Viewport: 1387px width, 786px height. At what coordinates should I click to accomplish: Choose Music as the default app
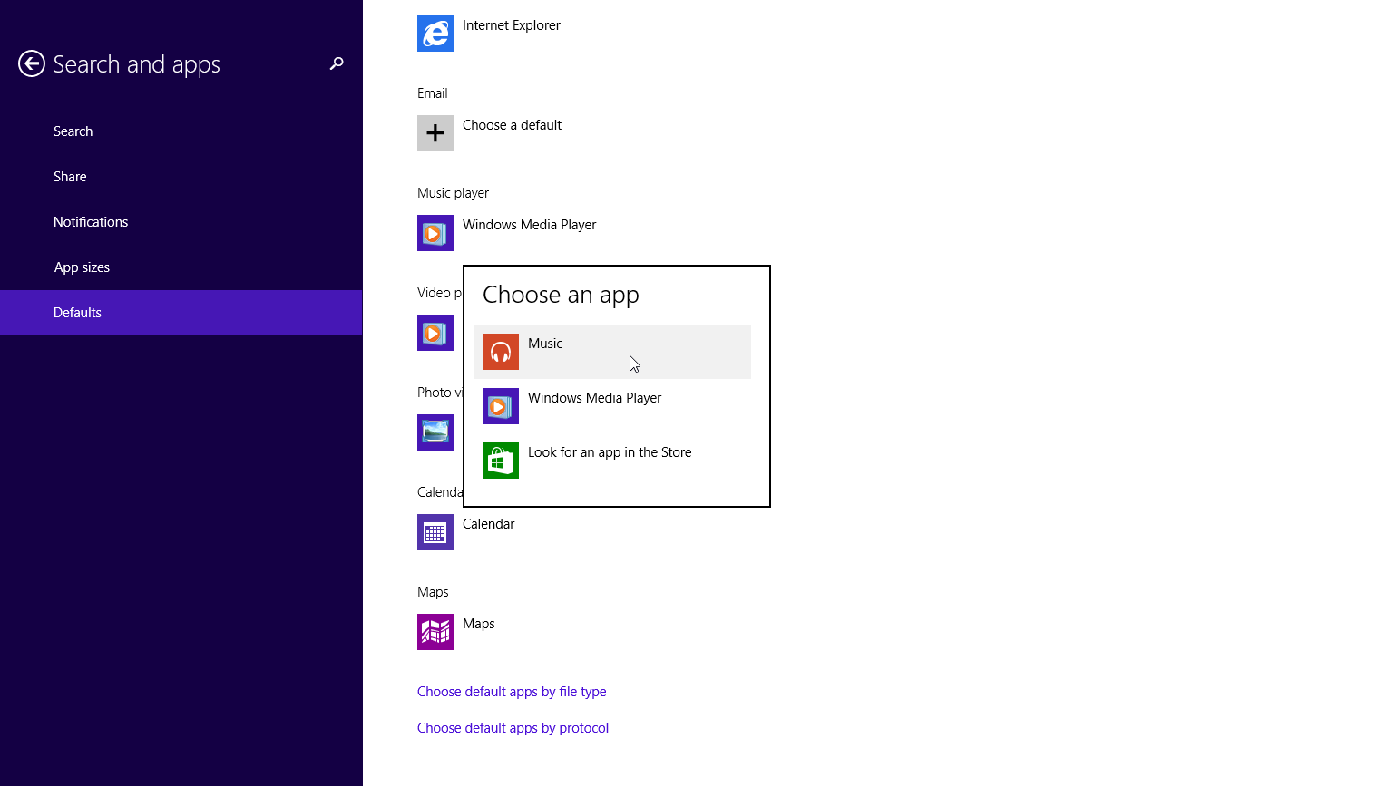click(x=612, y=352)
